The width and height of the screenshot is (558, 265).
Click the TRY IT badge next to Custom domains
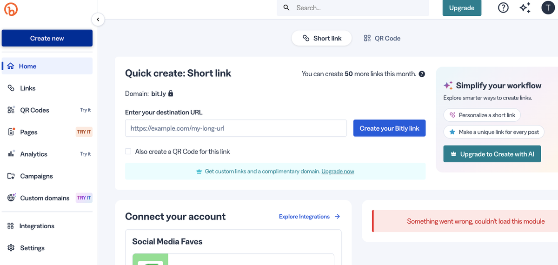[x=84, y=198]
